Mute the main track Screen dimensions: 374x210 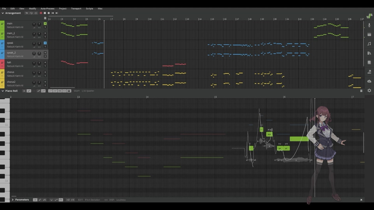pyautogui.click(x=45, y=23)
